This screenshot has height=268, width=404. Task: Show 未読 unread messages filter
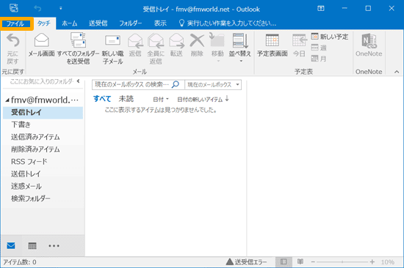(x=126, y=99)
